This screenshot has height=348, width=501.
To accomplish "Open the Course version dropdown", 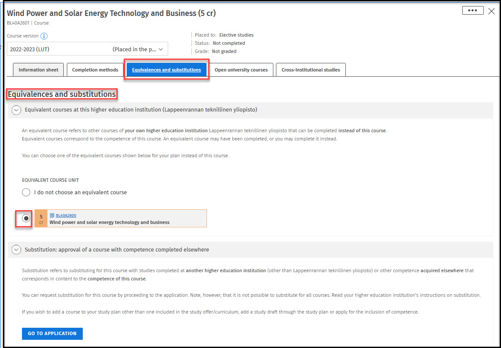I will click(x=88, y=49).
